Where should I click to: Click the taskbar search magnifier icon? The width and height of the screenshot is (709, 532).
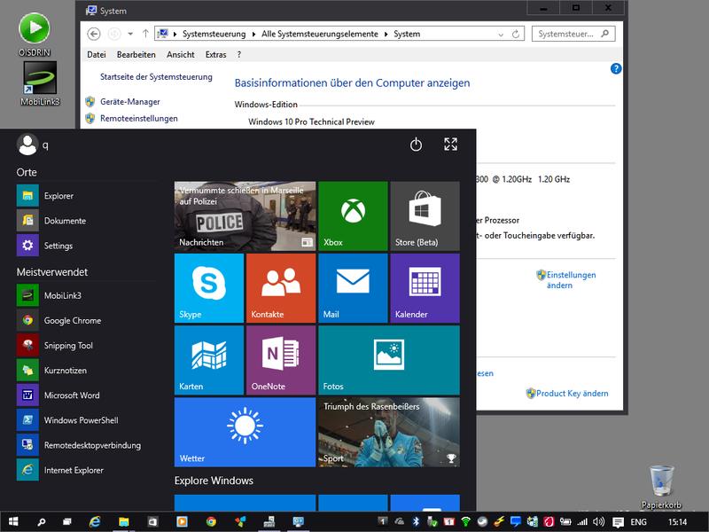click(41, 521)
